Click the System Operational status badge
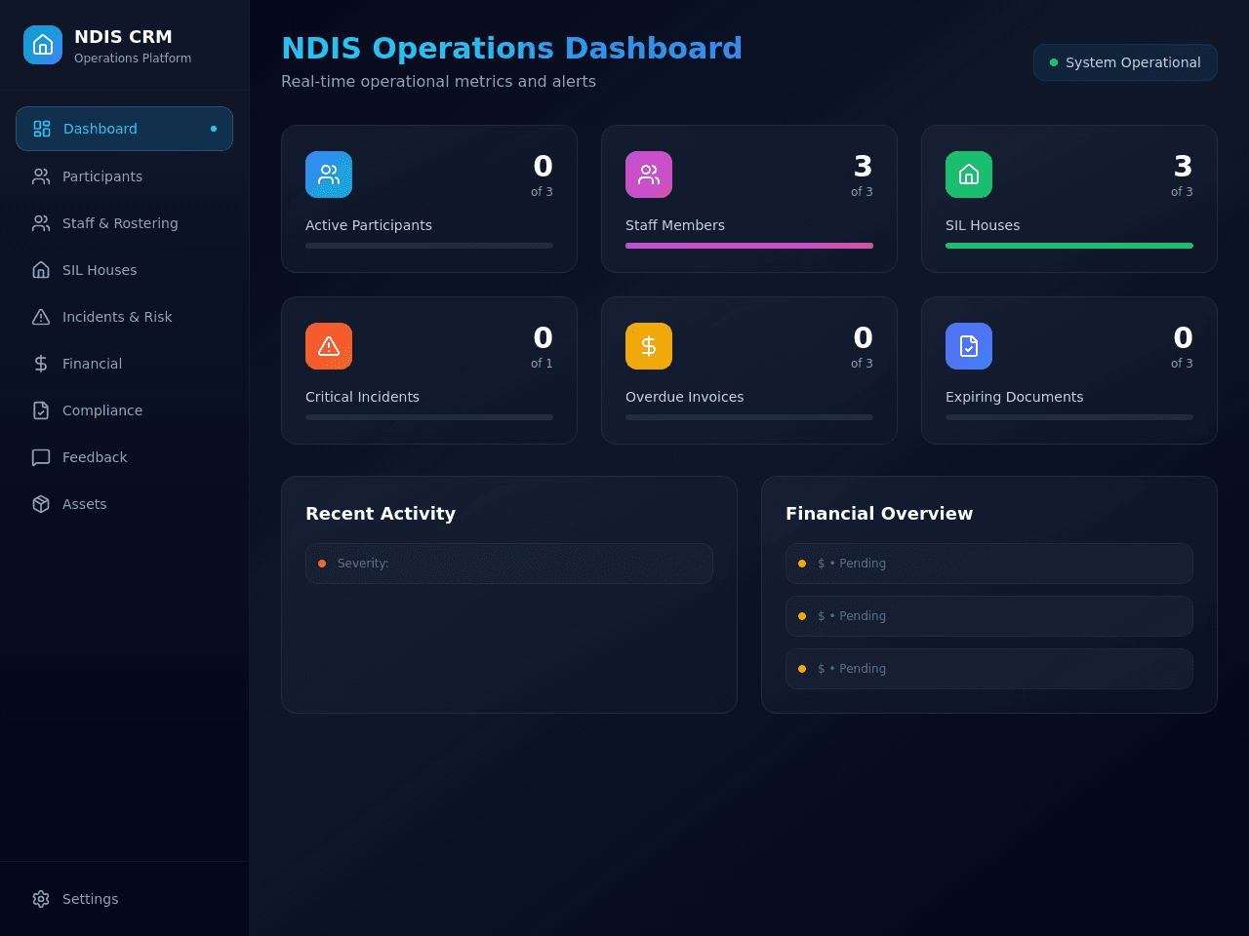Screen dimensions: 1249x936 [1125, 62]
